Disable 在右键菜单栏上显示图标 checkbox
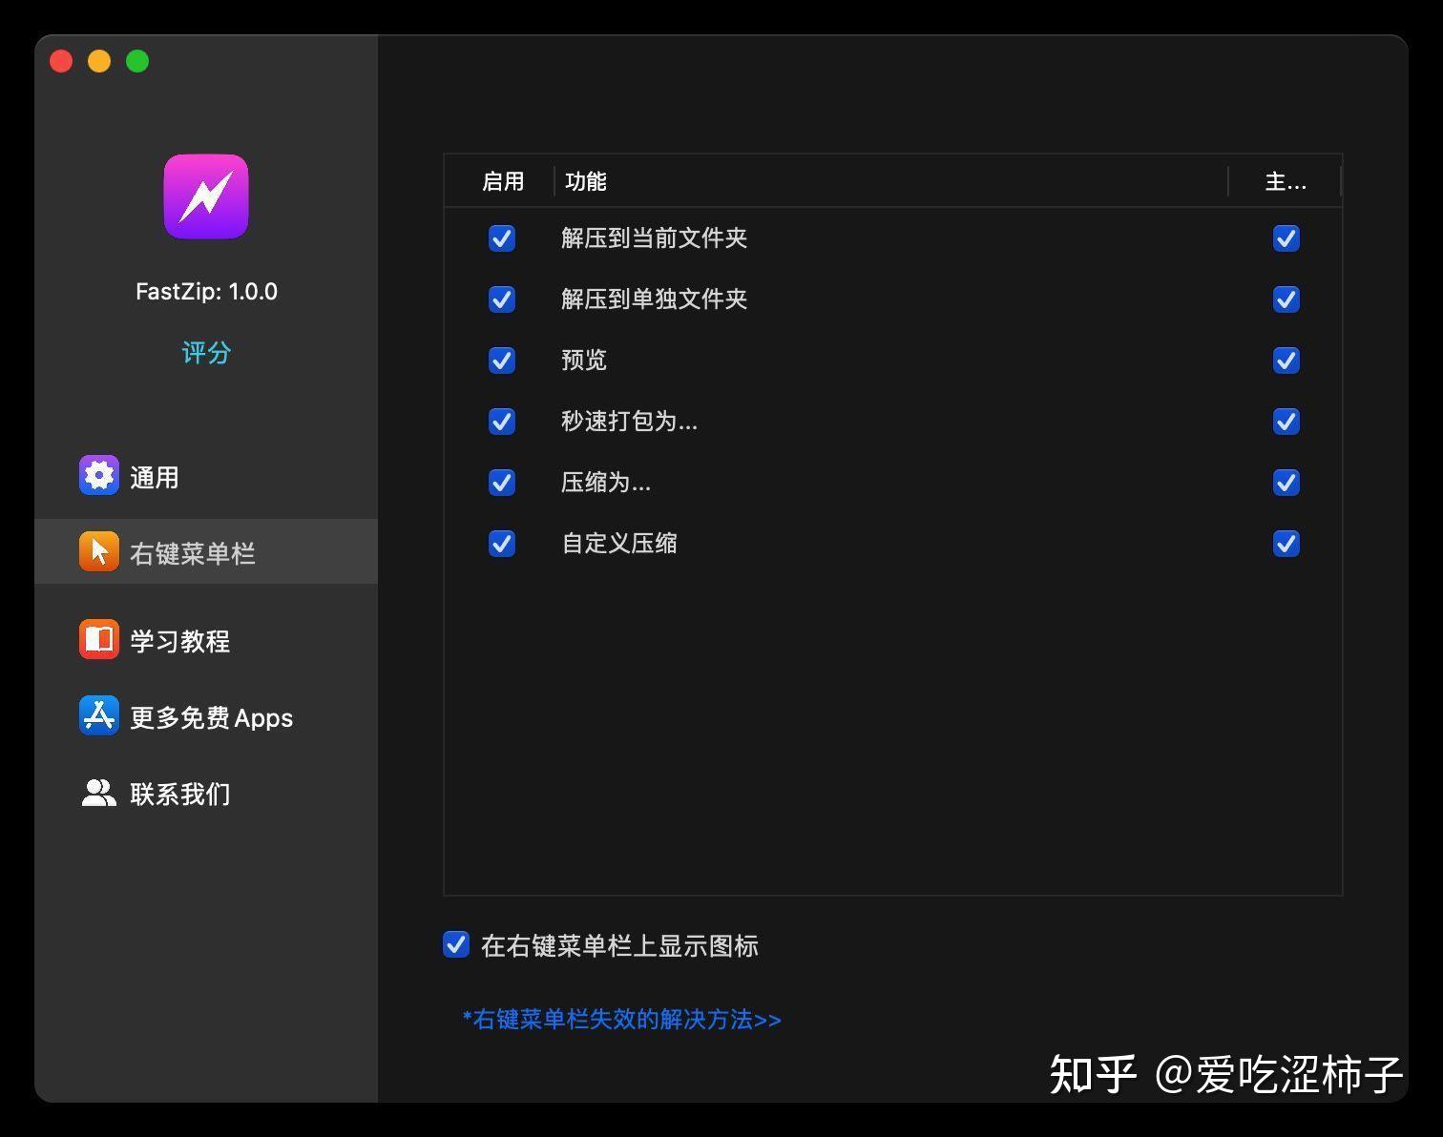The height and width of the screenshot is (1137, 1443). pyautogui.click(x=455, y=944)
